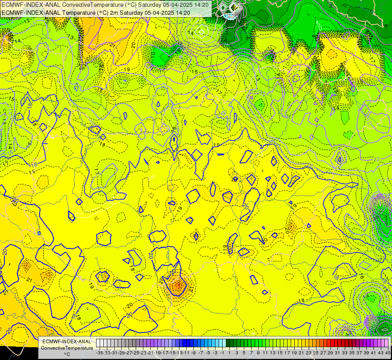The image size is (392, 360).
Task: Click the '25' legend scale value
Action: [x=316, y=353]
